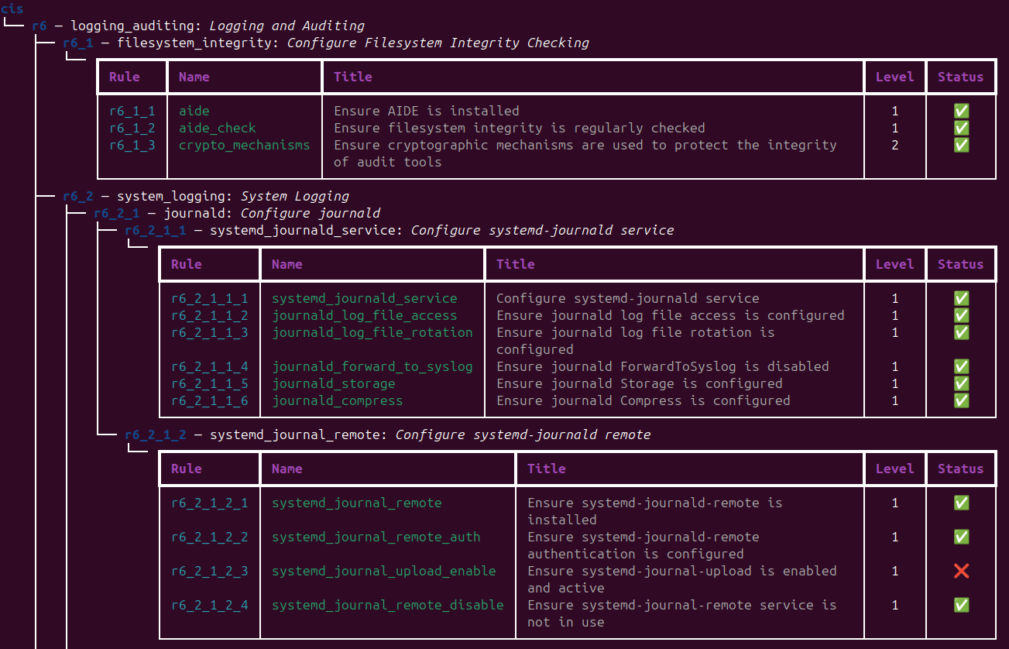Click rule ID r6_2_1_1_5
Viewport: 1009px width, 649px height.
click(210, 383)
